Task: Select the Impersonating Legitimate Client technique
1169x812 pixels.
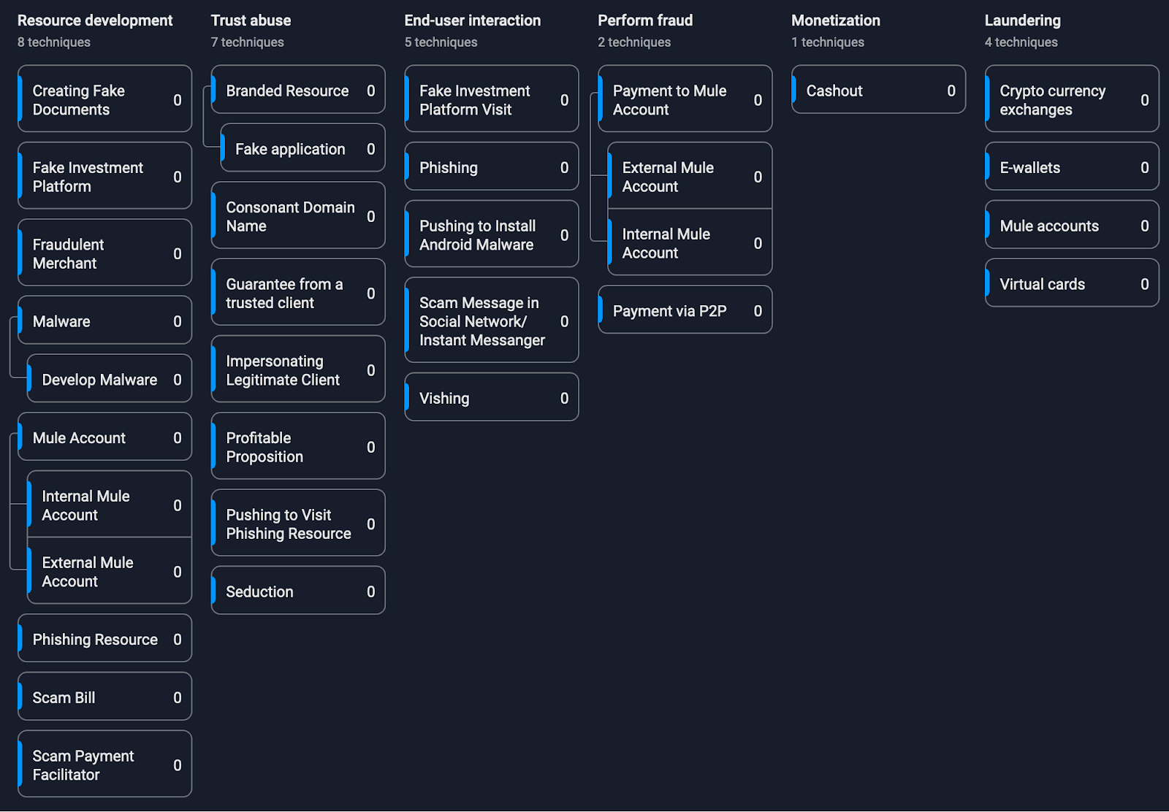Action: coord(298,369)
